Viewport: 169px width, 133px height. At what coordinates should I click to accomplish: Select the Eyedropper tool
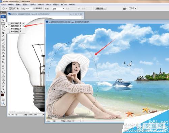pos(3,83)
